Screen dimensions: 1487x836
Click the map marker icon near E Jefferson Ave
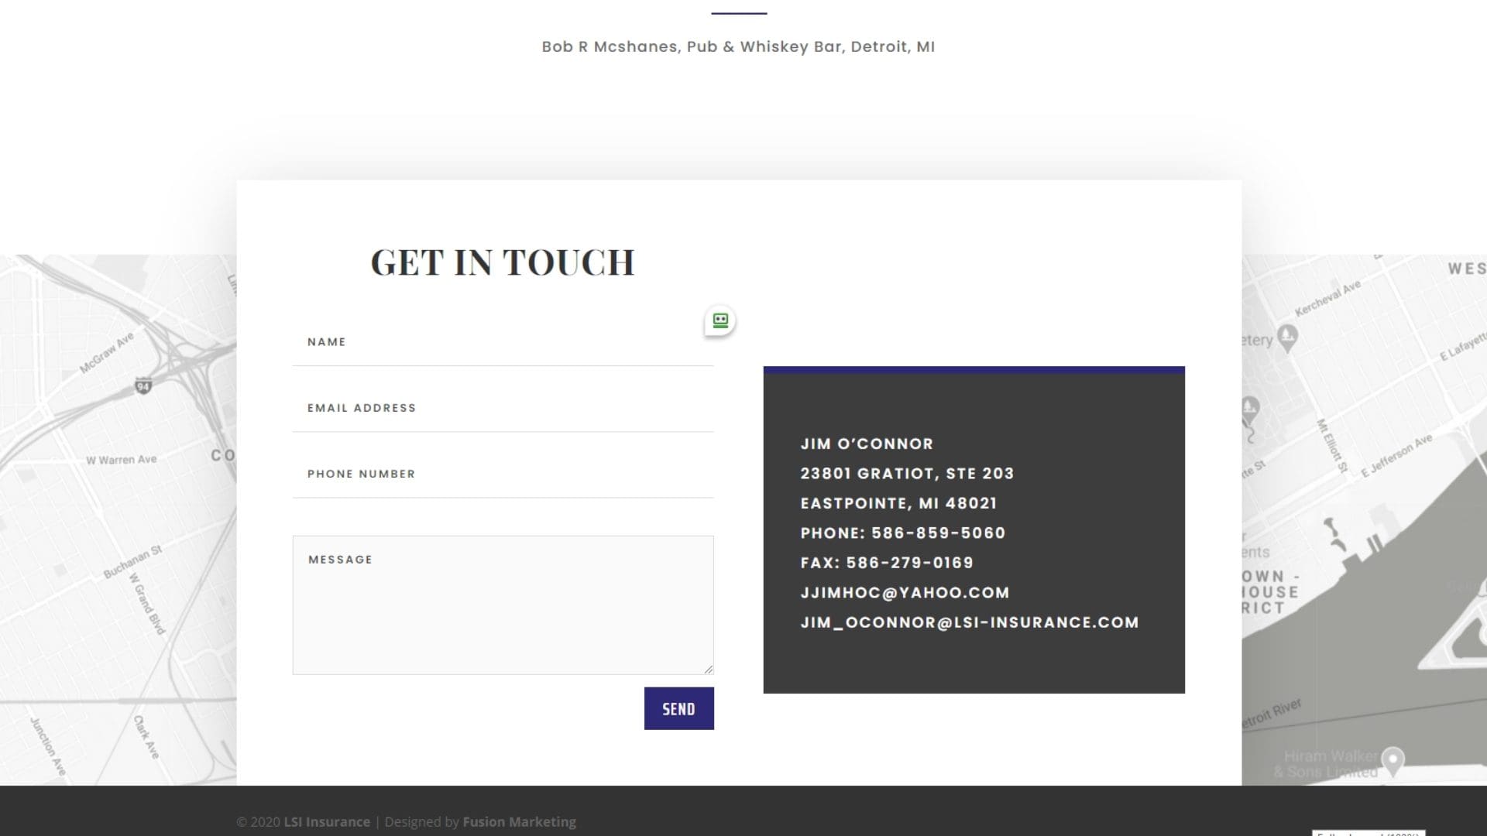[1248, 406]
